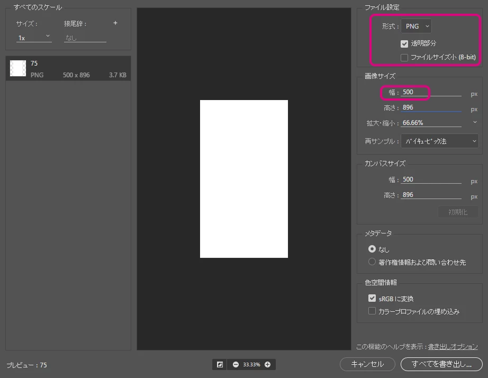Screen dimensions: 488x378
Task: Click the 接尾辞 suffix input field
Action: tap(85, 38)
